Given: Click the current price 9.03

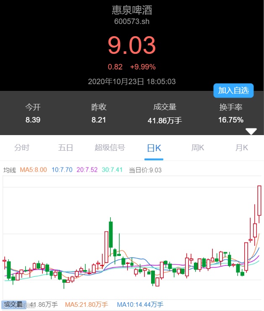Looking at the screenshot, I should click(132, 45).
